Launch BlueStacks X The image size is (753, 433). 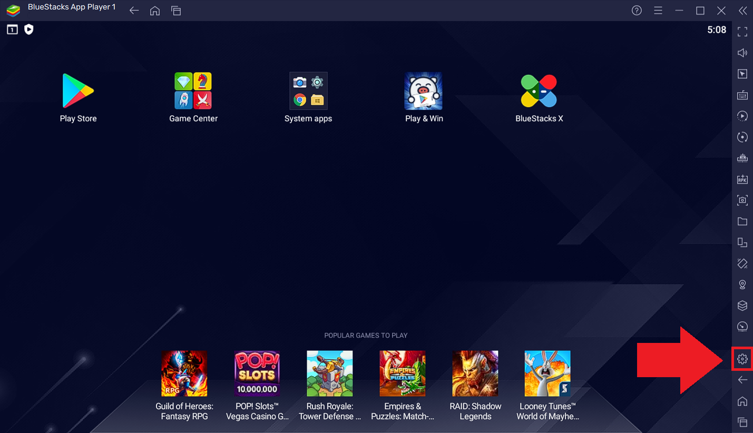539,91
